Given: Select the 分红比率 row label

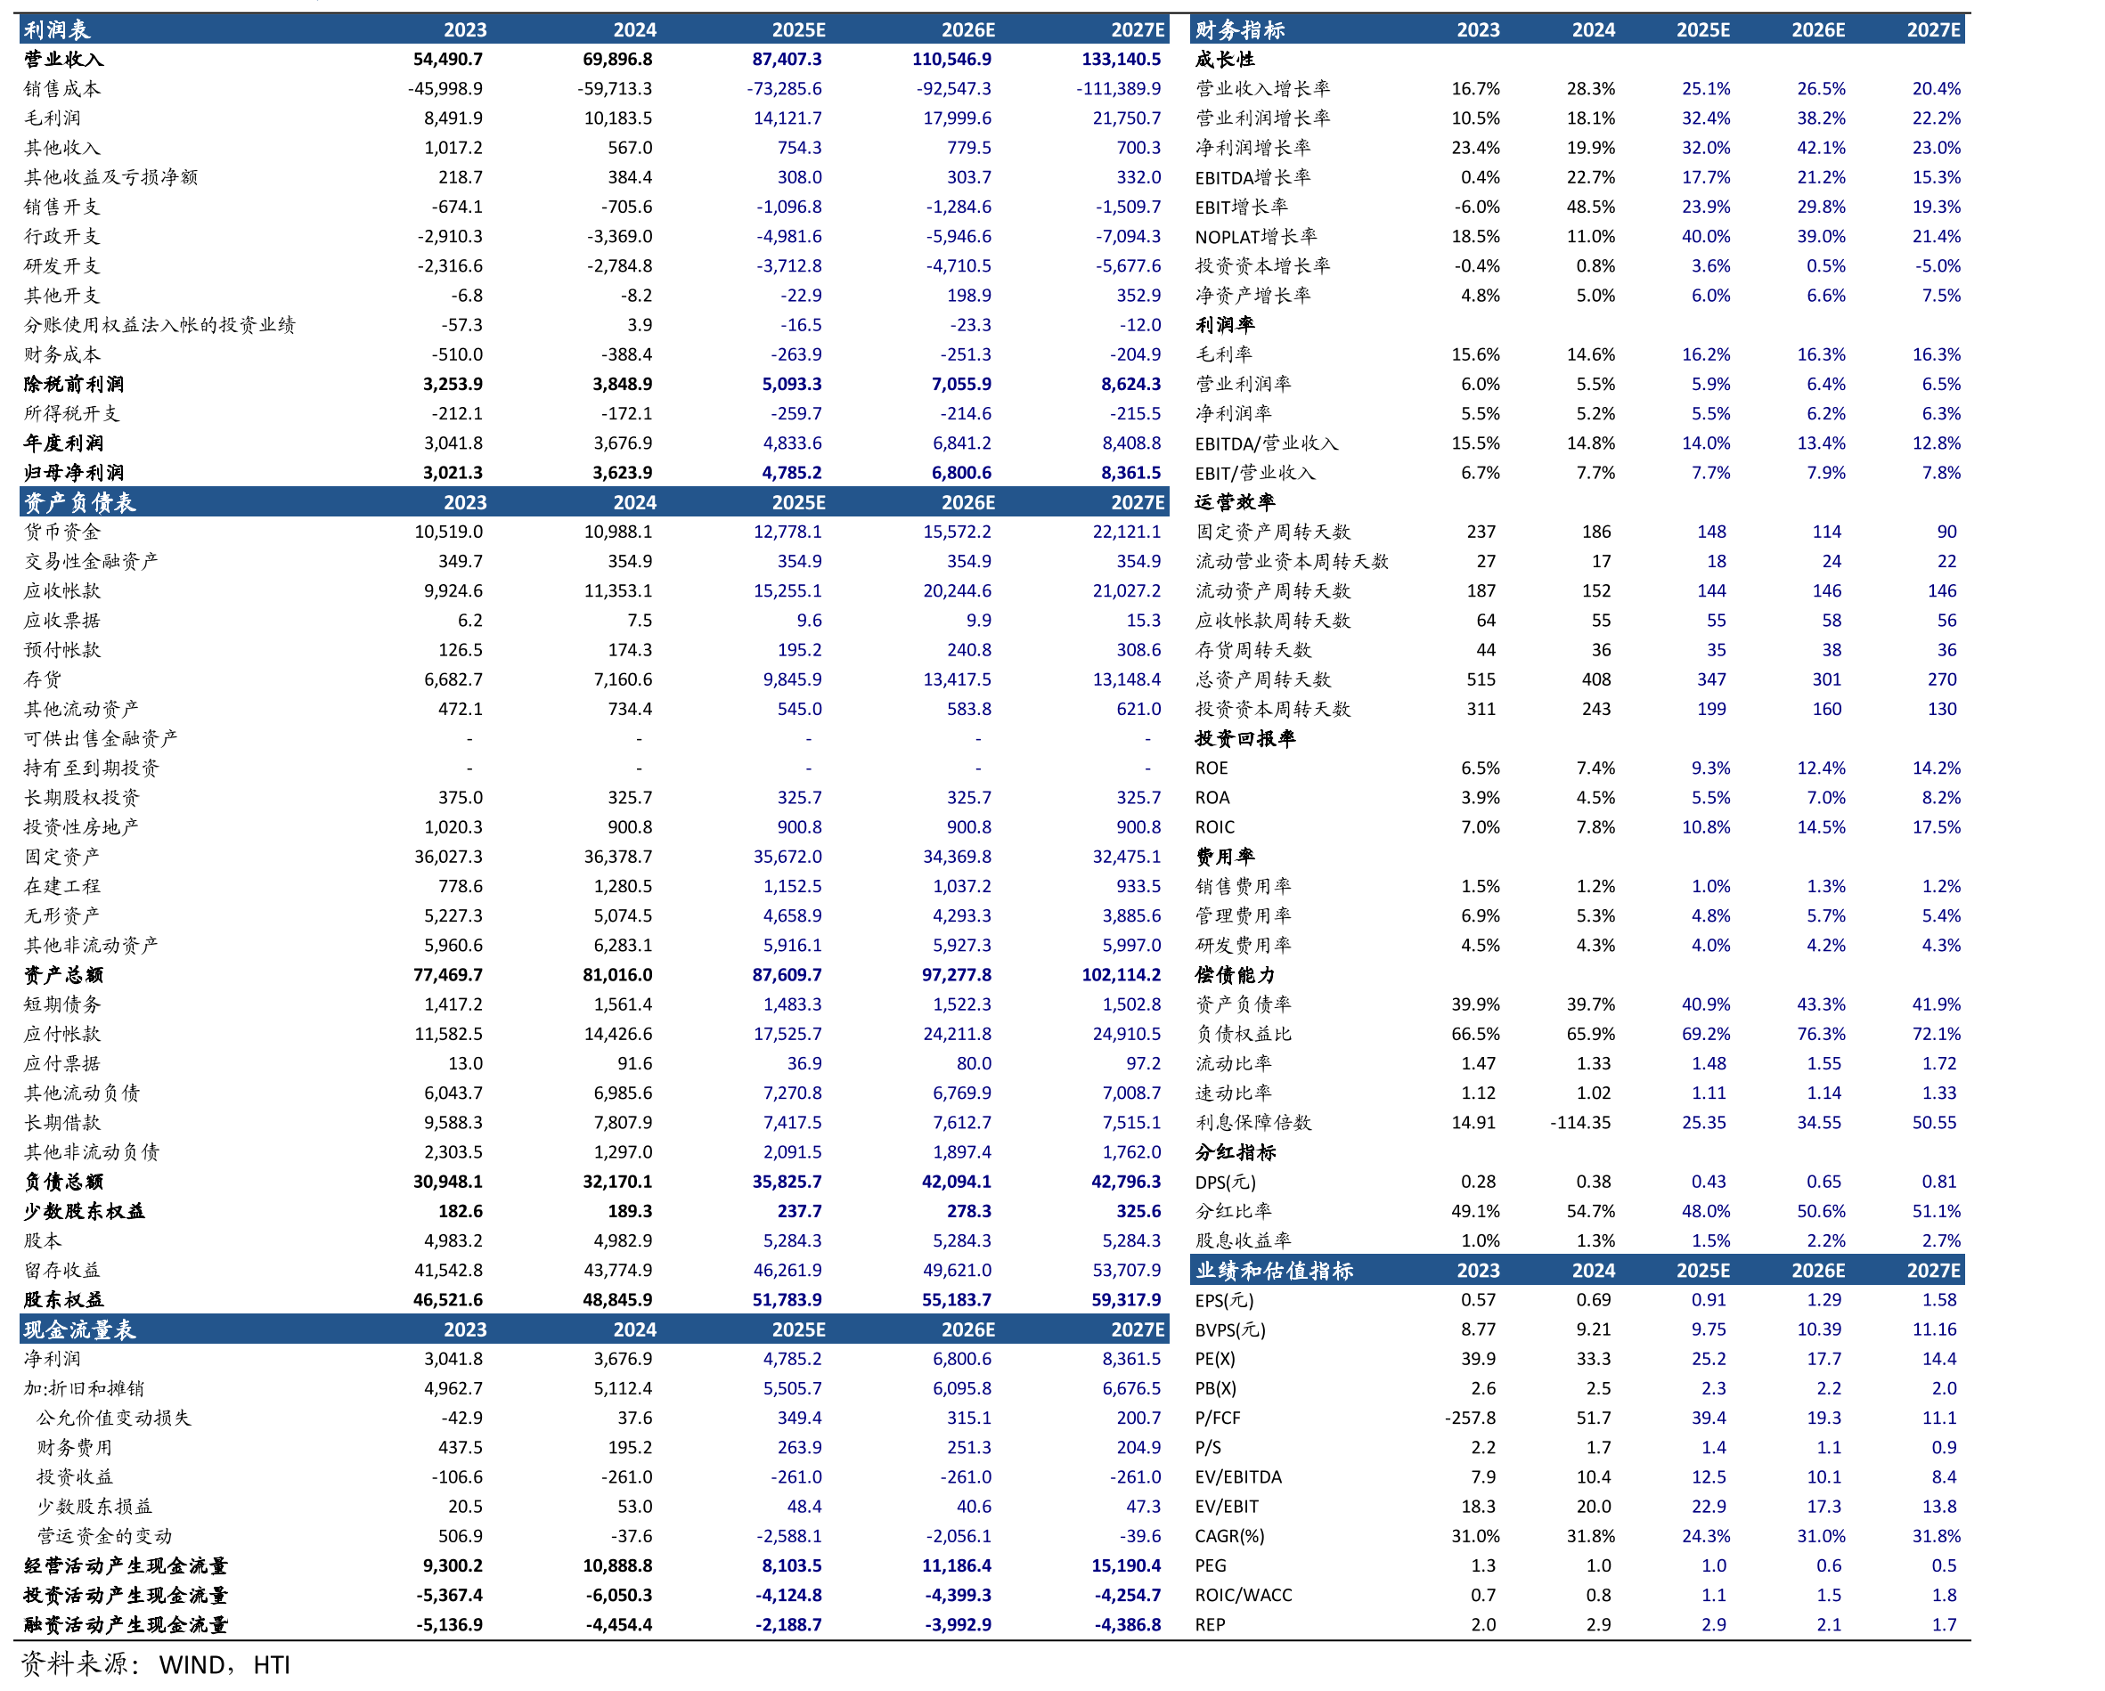Looking at the screenshot, I should (x=1234, y=1211).
